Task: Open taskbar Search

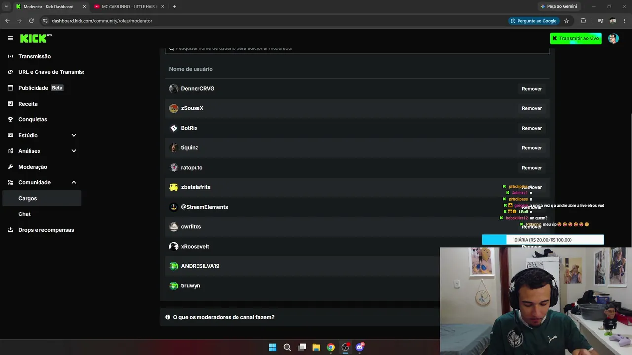Action: tap(287, 347)
